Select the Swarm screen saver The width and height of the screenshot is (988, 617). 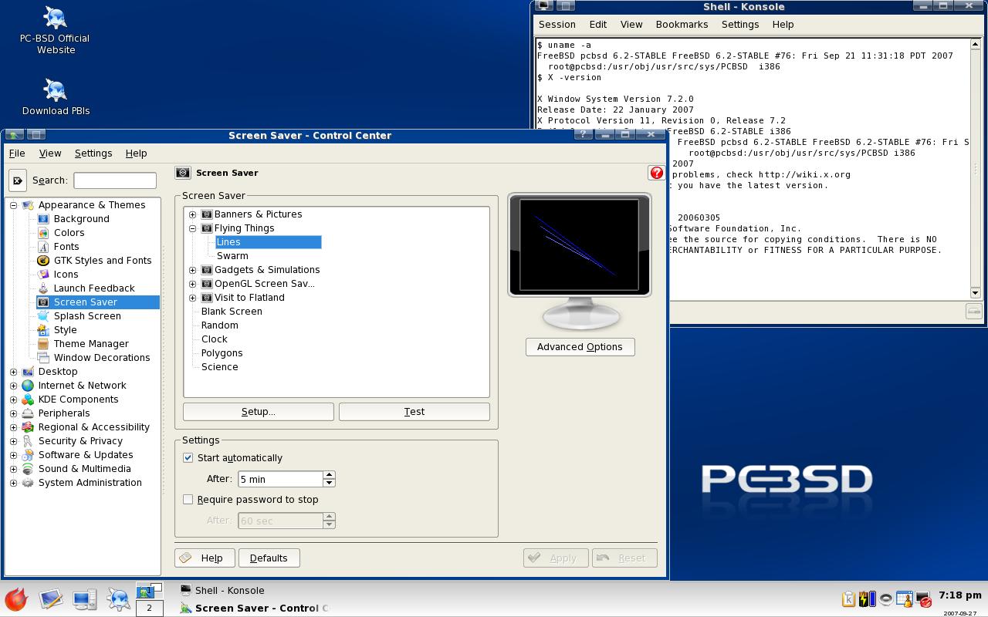tap(232, 256)
